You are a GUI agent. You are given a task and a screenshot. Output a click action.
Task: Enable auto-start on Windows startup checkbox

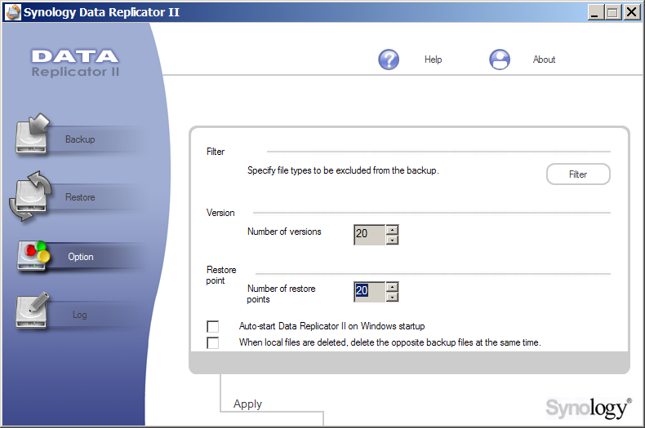tap(212, 327)
